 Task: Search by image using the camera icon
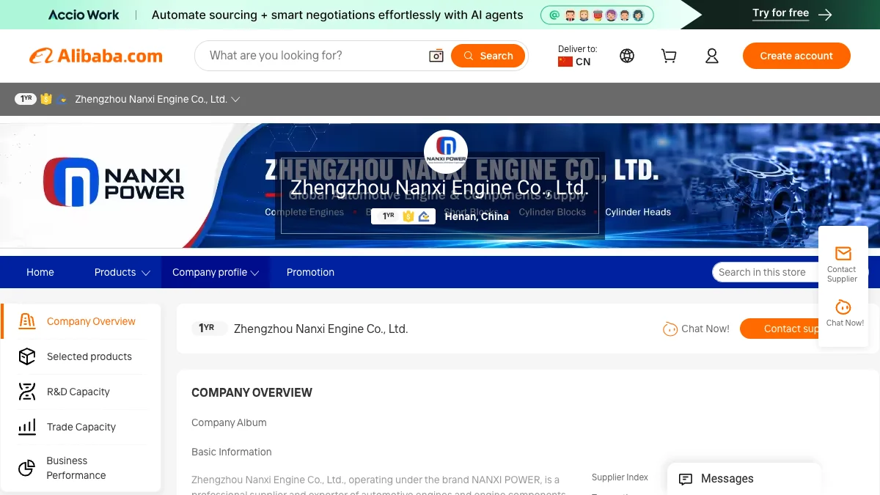coord(436,56)
